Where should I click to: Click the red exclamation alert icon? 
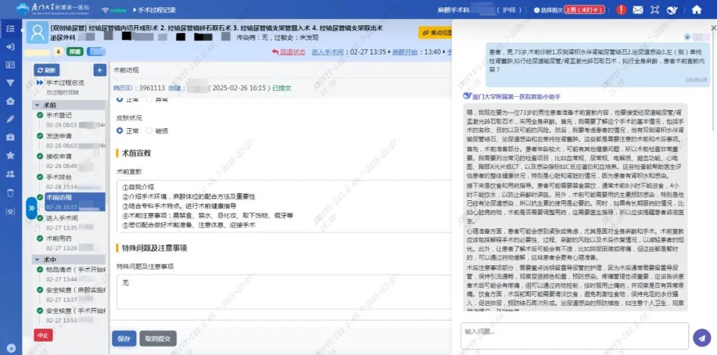pos(621,10)
